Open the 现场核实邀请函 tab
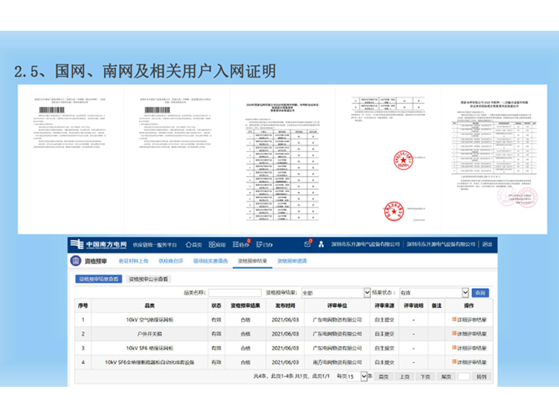 click(210, 261)
